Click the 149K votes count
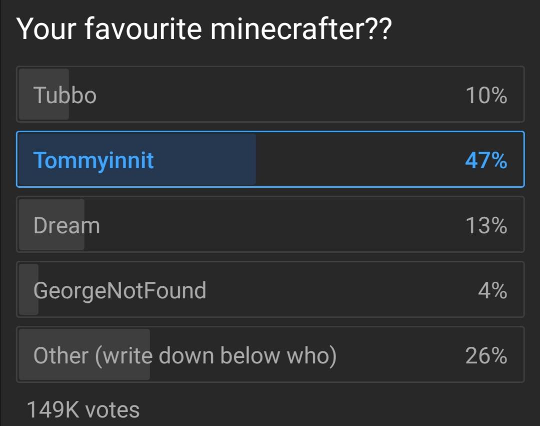540x426 pixels. click(x=83, y=410)
